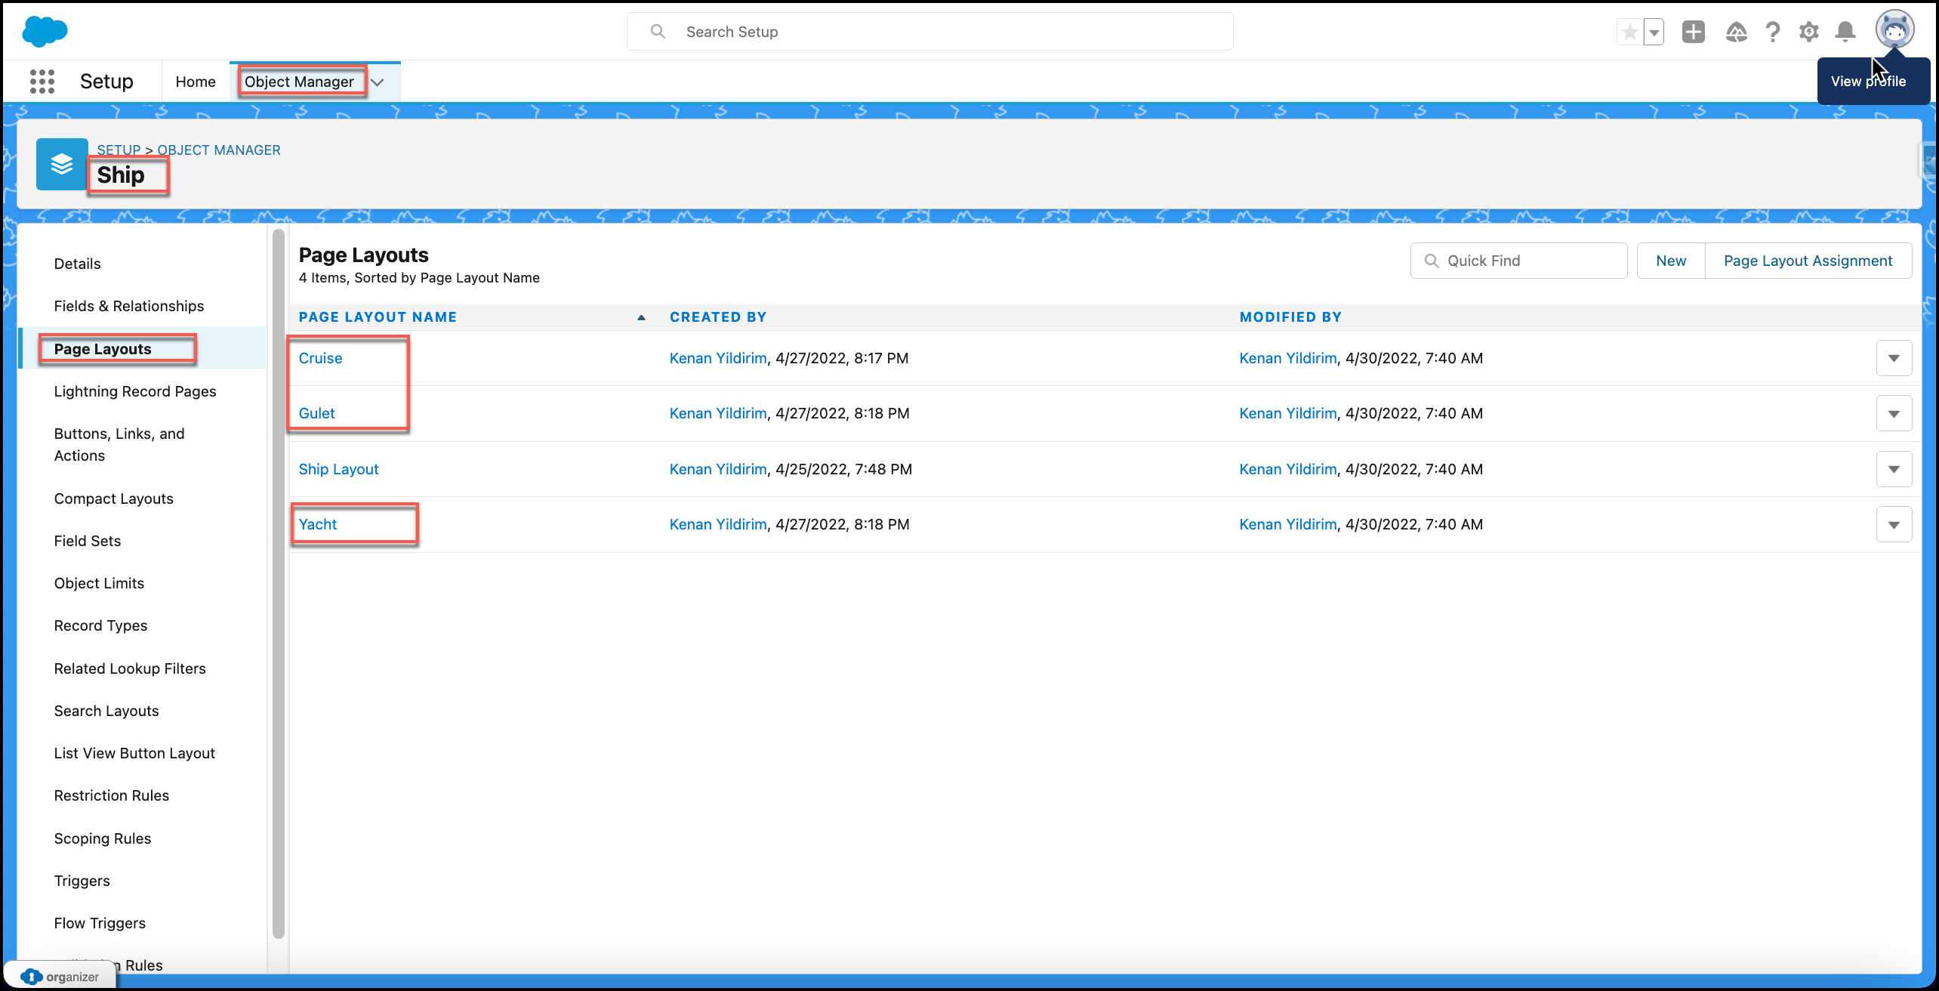
Task: Open Kenan Yildirim in Cruise's Created By
Action: click(x=718, y=358)
